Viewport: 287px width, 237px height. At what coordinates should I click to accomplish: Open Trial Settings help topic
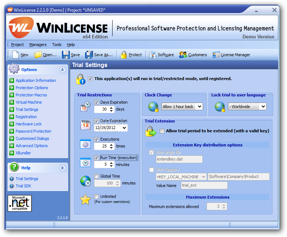point(27,179)
